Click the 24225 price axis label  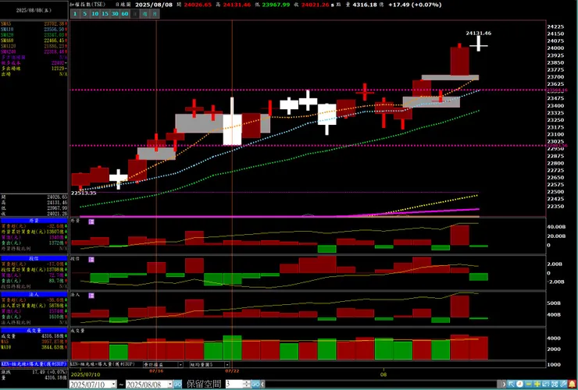tap(555, 27)
